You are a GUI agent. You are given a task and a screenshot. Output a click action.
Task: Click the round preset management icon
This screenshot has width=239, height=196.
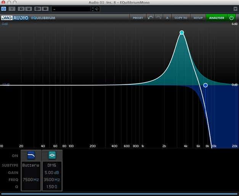tap(97, 9)
